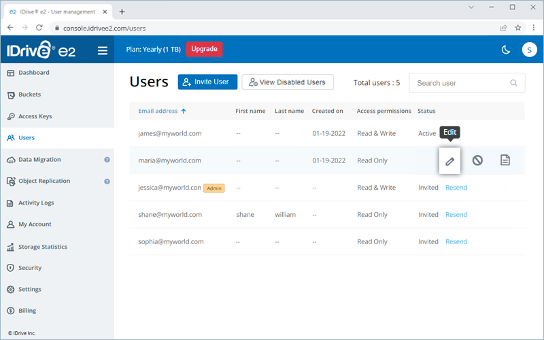Screen dimensions: 544x340
Task: Resend the invitation to jessica@myworld.com
Action: pyautogui.click(x=456, y=188)
